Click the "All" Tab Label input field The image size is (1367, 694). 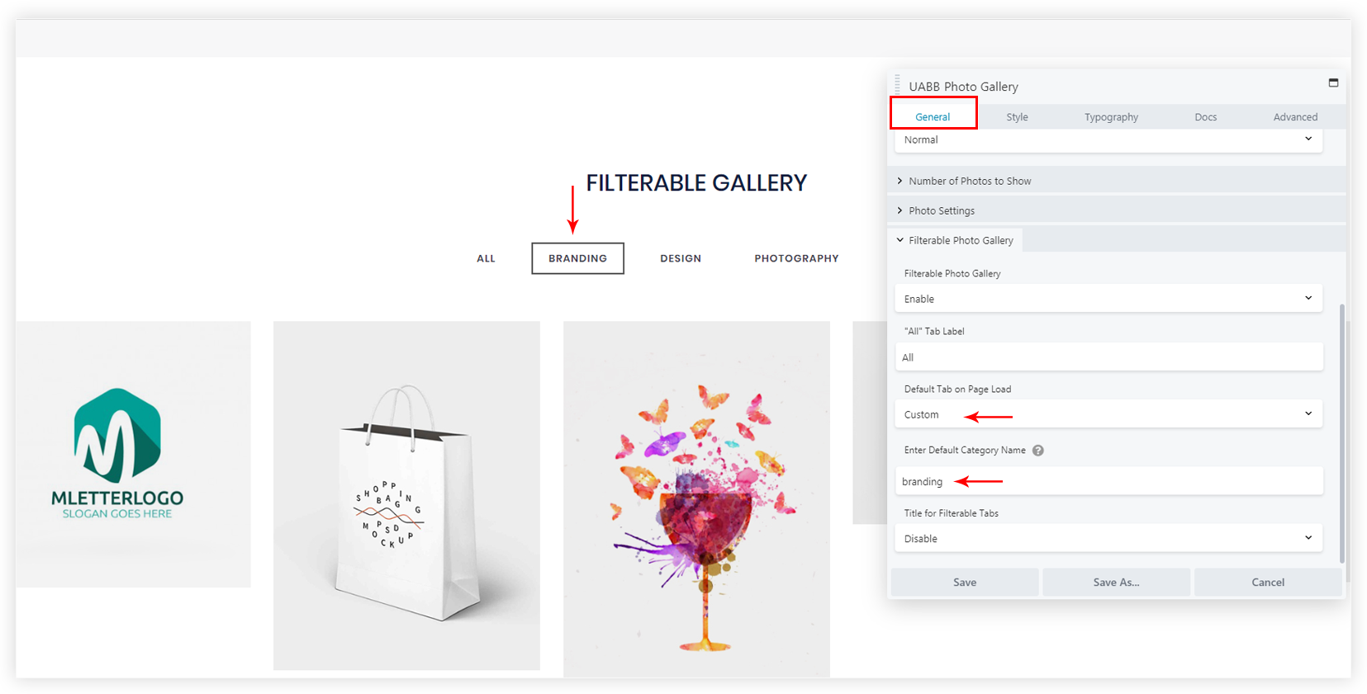[1108, 357]
